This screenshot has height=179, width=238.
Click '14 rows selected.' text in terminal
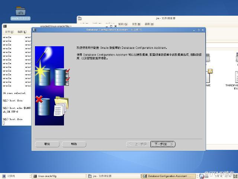(14, 93)
